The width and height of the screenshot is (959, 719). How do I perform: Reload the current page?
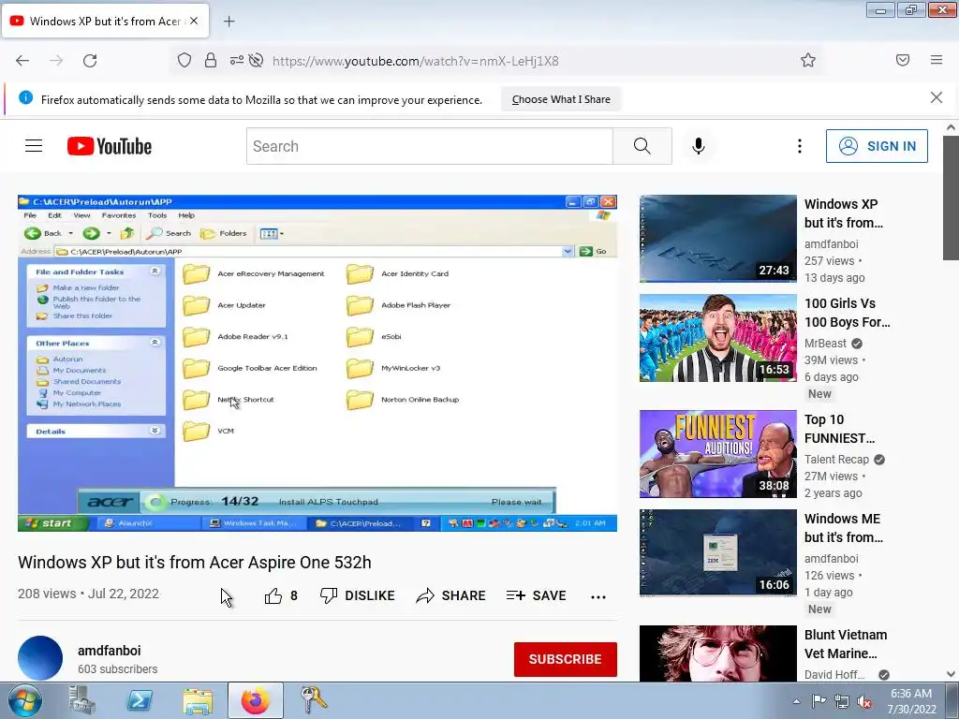pyautogui.click(x=90, y=61)
